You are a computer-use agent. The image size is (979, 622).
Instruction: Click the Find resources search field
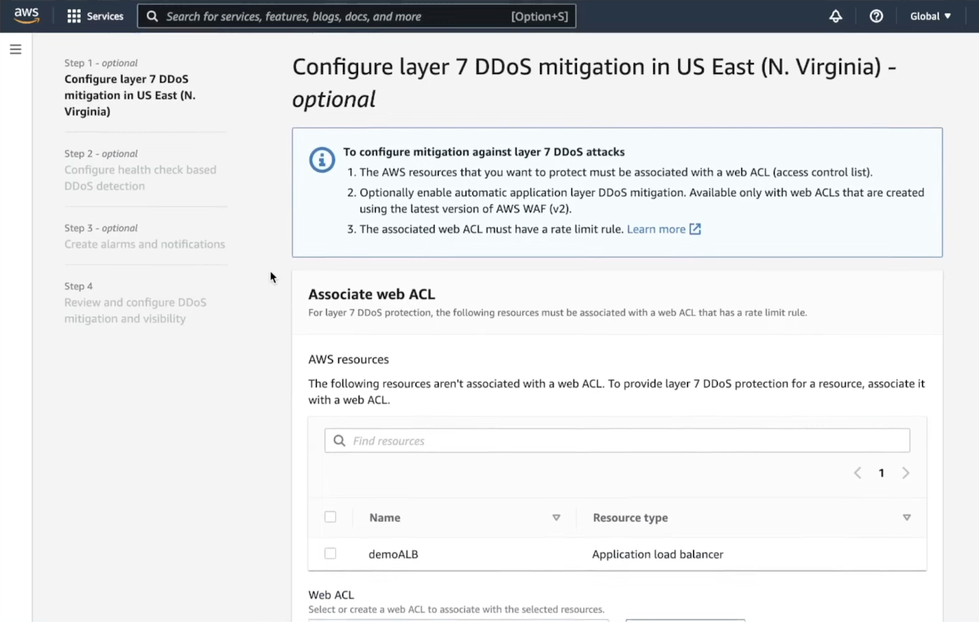pos(617,441)
